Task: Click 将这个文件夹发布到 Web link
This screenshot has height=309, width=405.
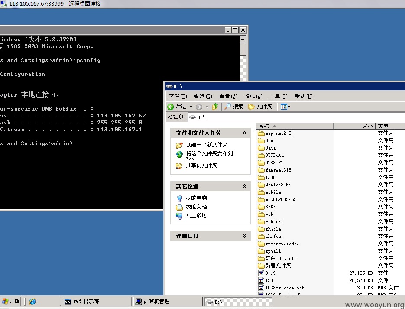Action: point(209,156)
